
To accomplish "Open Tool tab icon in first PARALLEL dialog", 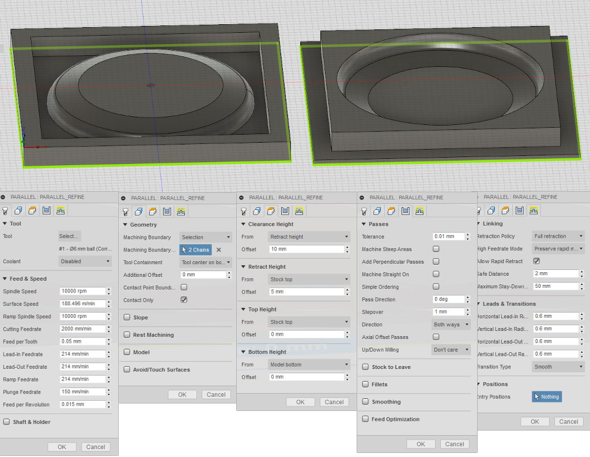I will click(x=5, y=211).
